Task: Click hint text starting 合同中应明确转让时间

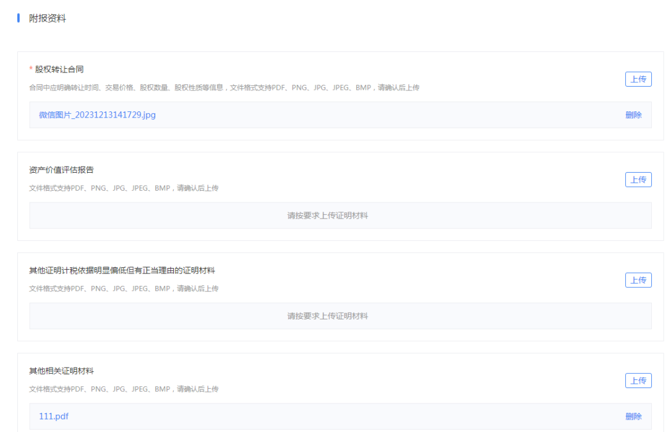Action: pos(224,88)
